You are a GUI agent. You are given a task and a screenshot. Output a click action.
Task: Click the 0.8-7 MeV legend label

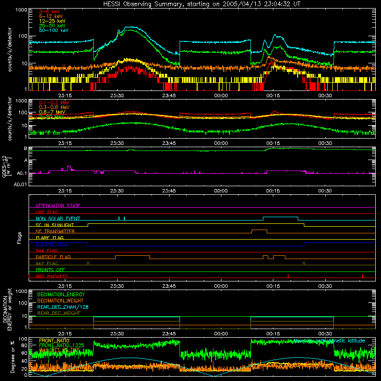pos(52,112)
